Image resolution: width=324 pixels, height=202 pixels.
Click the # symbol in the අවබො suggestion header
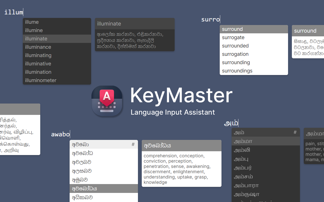click(x=133, y=144)
